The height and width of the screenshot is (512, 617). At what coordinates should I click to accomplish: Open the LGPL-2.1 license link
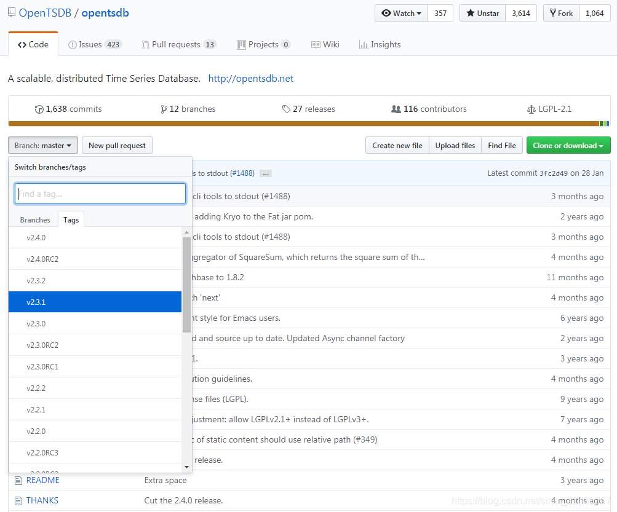tap(549, 109)
